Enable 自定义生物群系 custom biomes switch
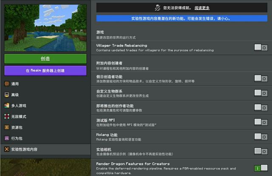The width and height of the screenshot is (272, 176). [261, 93]
